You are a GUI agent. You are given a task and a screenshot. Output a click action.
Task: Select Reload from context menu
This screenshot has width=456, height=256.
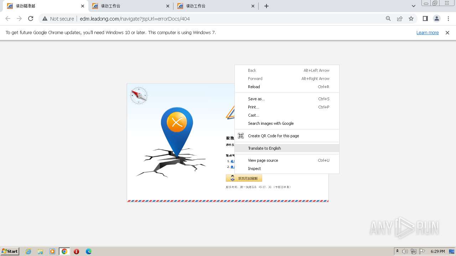[287, 87]
